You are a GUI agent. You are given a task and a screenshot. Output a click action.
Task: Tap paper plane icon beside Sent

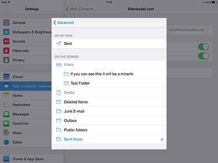59,43
